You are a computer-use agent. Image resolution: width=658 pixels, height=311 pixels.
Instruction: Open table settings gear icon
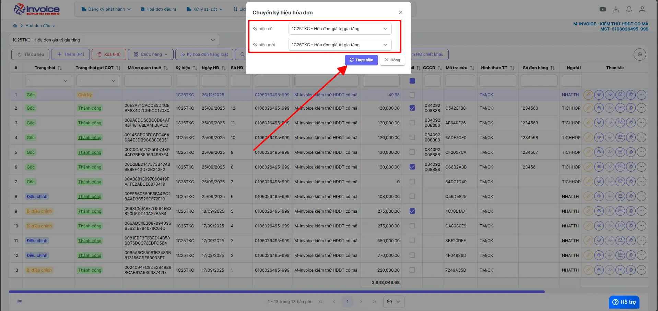point(639,54)
